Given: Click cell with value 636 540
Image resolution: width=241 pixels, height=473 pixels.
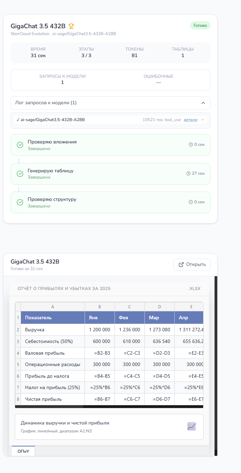Looking at the screenshot, I should point(160,341).
